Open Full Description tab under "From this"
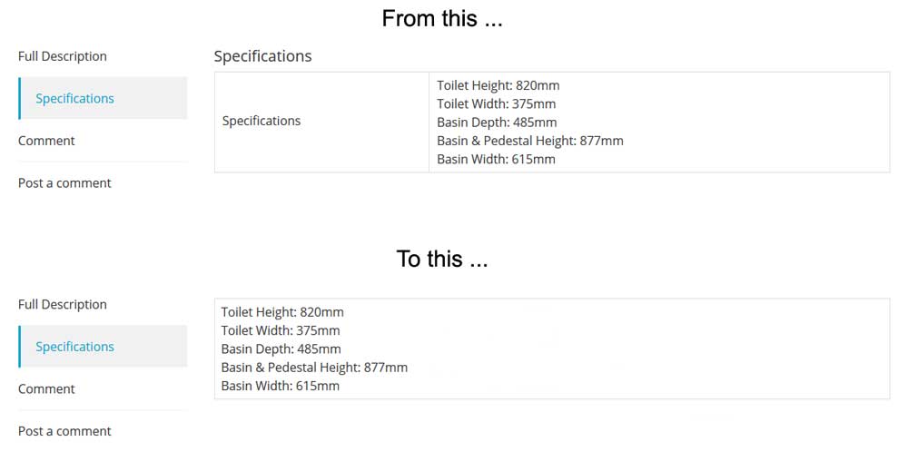 (x=63, y=56)
